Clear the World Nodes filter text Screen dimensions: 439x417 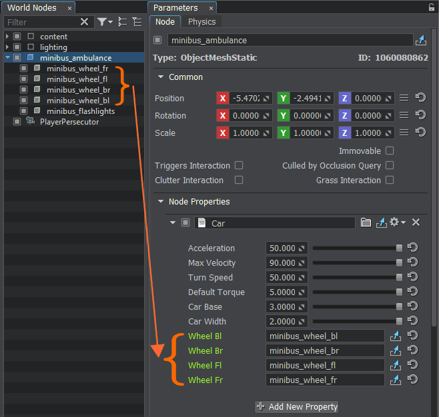point(84,22)
